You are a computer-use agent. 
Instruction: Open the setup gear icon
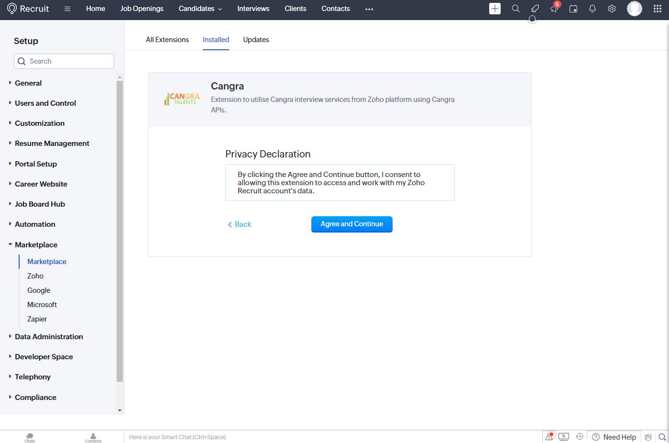coord(612,9)
